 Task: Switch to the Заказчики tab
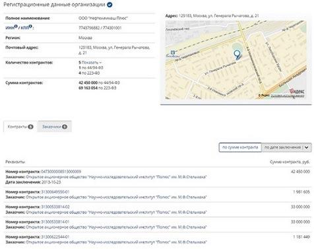tap(55, 127)
